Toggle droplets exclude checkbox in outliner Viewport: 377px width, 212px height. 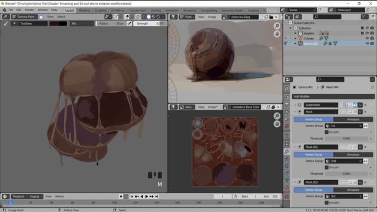click(x=362, y=33)
